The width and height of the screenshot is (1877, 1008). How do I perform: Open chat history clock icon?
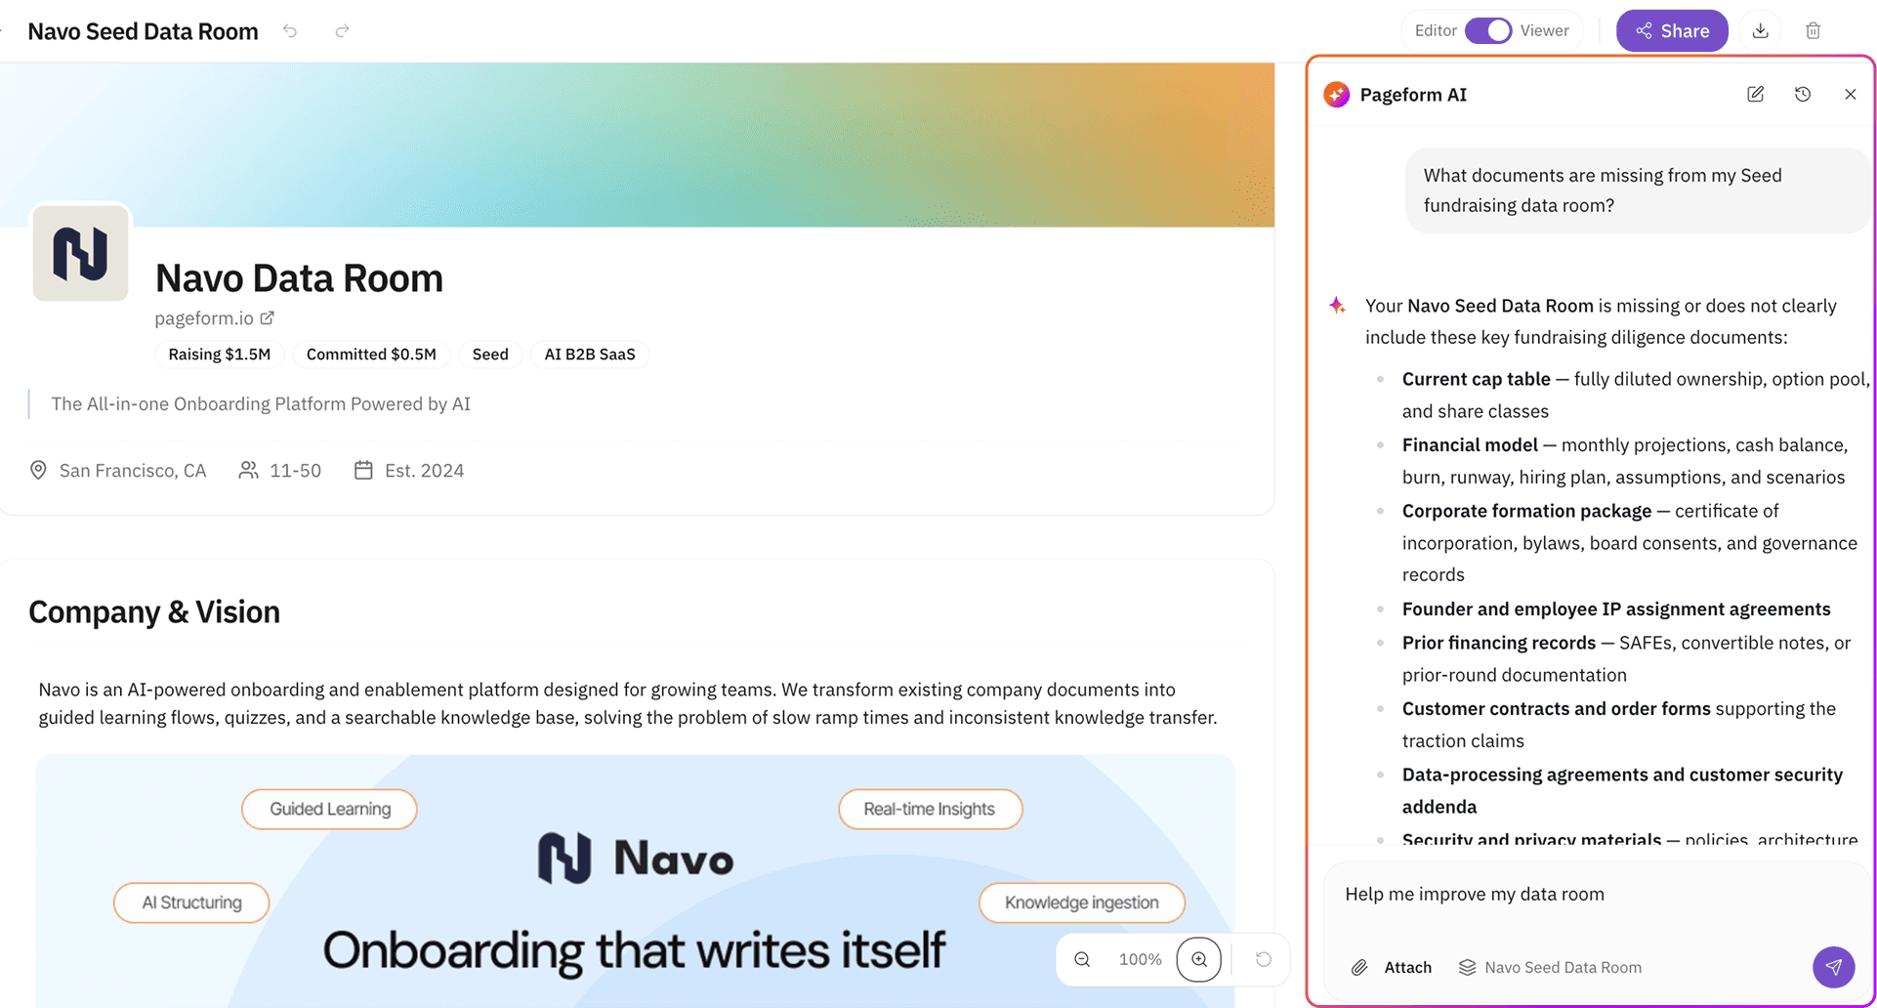(x=1803, y=94)
